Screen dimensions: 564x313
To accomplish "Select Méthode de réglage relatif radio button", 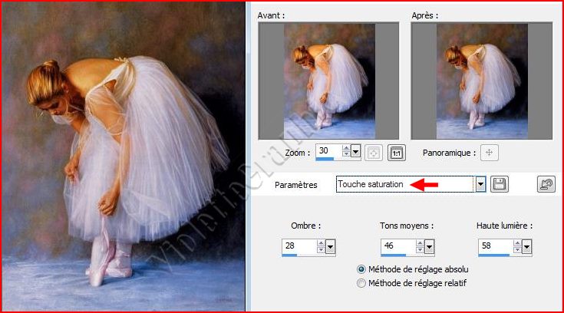I will (362, 283).
